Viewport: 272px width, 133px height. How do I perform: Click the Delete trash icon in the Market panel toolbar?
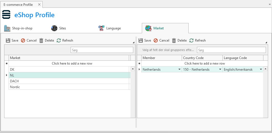41,40
